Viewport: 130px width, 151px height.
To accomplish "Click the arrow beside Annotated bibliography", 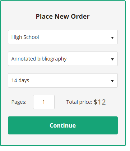I will (x=112, y=59).
